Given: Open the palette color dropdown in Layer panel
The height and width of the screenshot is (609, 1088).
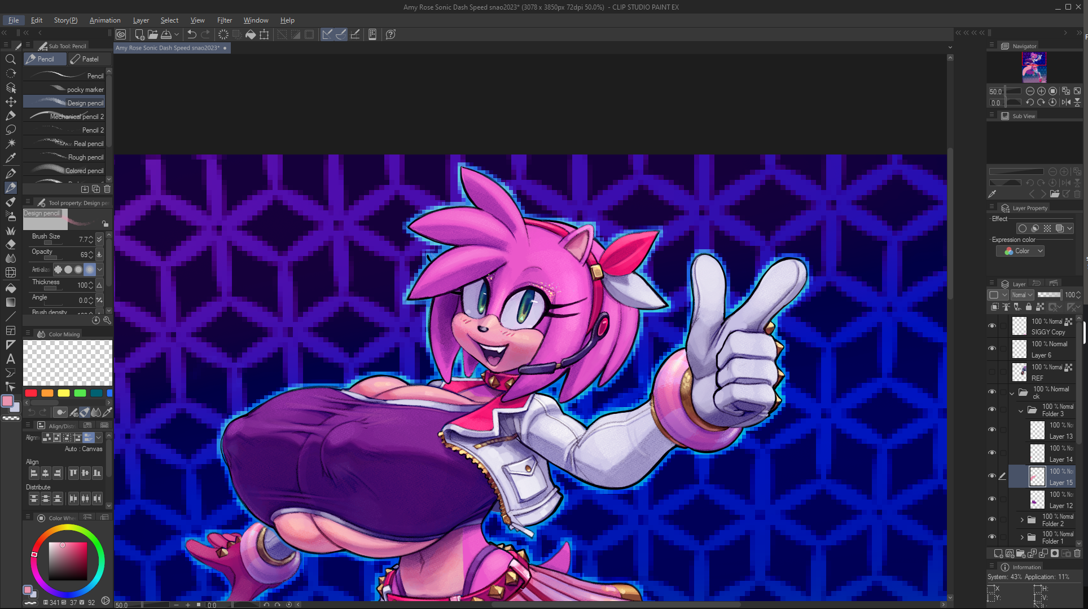Looking at the screenshot, I should (x=998, y=295).
